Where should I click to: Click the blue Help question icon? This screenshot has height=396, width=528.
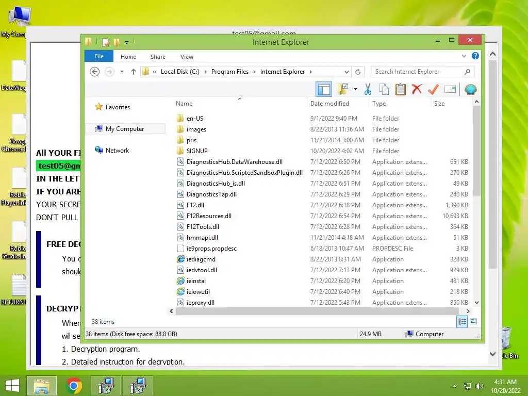(475, 56)
